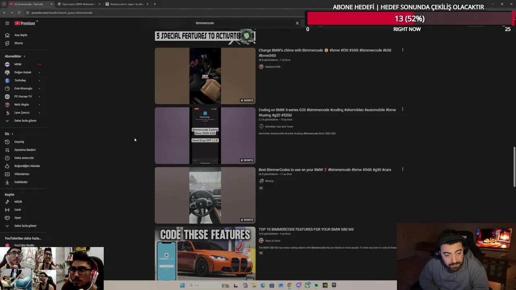Open Canlı live section
This screenshot has height=290, width=516.
17,210
